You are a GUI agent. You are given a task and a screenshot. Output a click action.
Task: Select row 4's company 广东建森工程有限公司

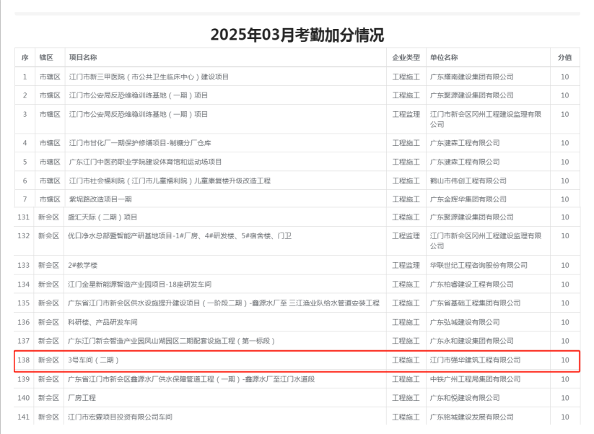(x=465, y=143)
